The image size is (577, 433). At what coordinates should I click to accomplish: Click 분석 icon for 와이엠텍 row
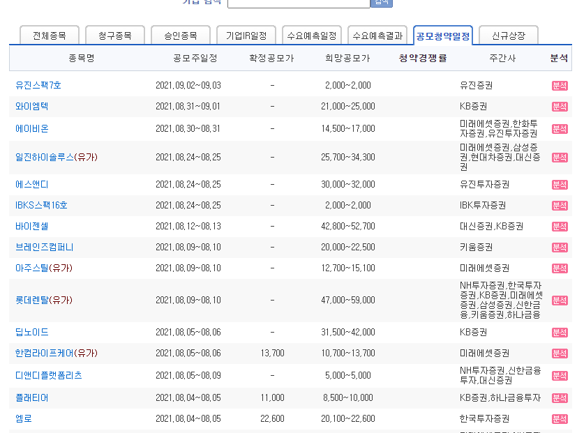(x=560, y=107)
